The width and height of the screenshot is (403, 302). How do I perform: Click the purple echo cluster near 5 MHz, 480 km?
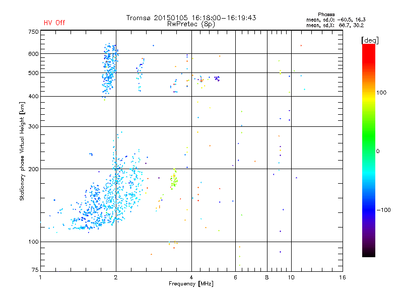click(x=217, y=79)
